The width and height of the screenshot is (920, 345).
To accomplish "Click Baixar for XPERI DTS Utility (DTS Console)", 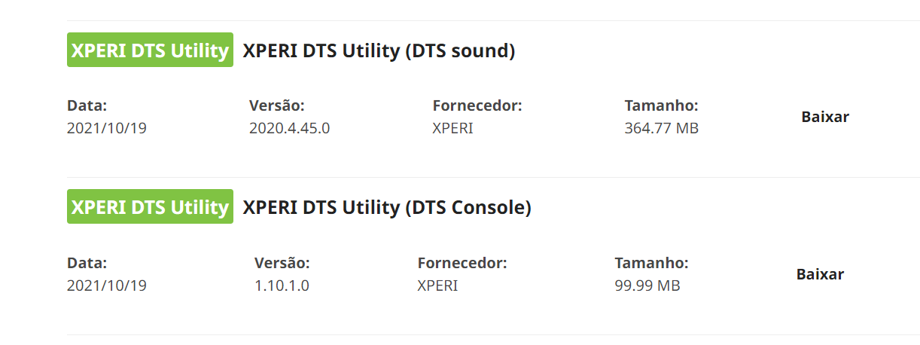I will click(x=820, y=274).
